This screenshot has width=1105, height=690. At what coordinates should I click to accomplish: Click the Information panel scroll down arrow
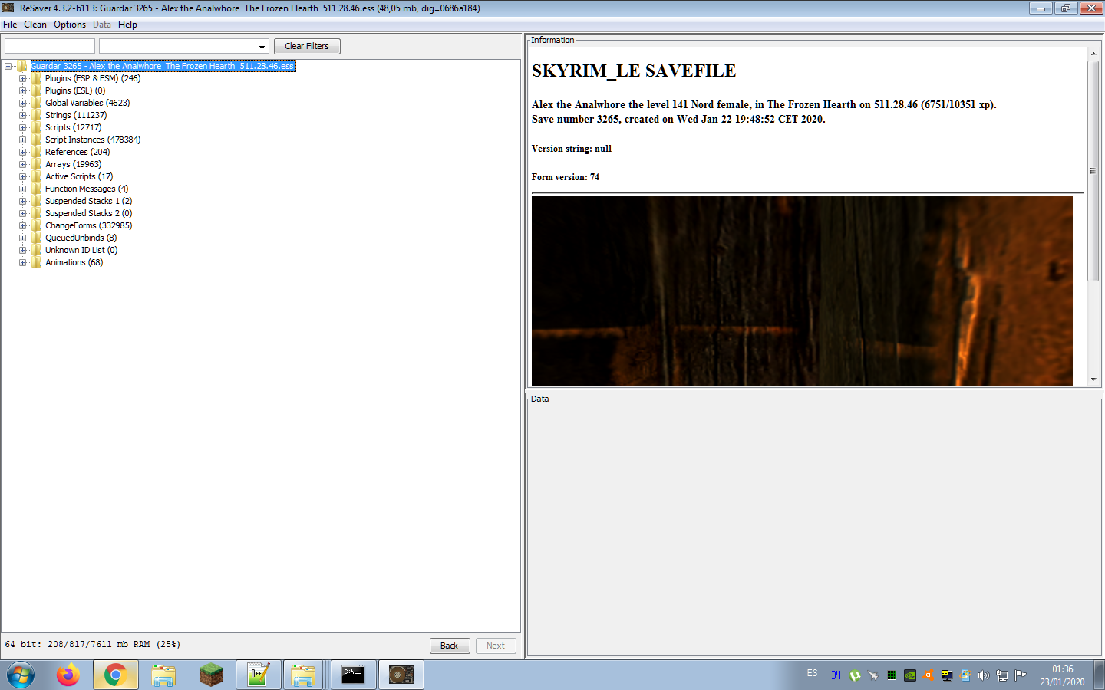[1093, 379]
